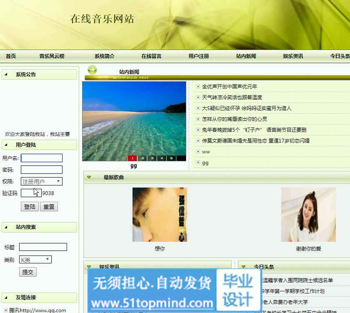Click the green arrow icon beside 站内新闻
The image size is (350, 313).
click(92, 70)
